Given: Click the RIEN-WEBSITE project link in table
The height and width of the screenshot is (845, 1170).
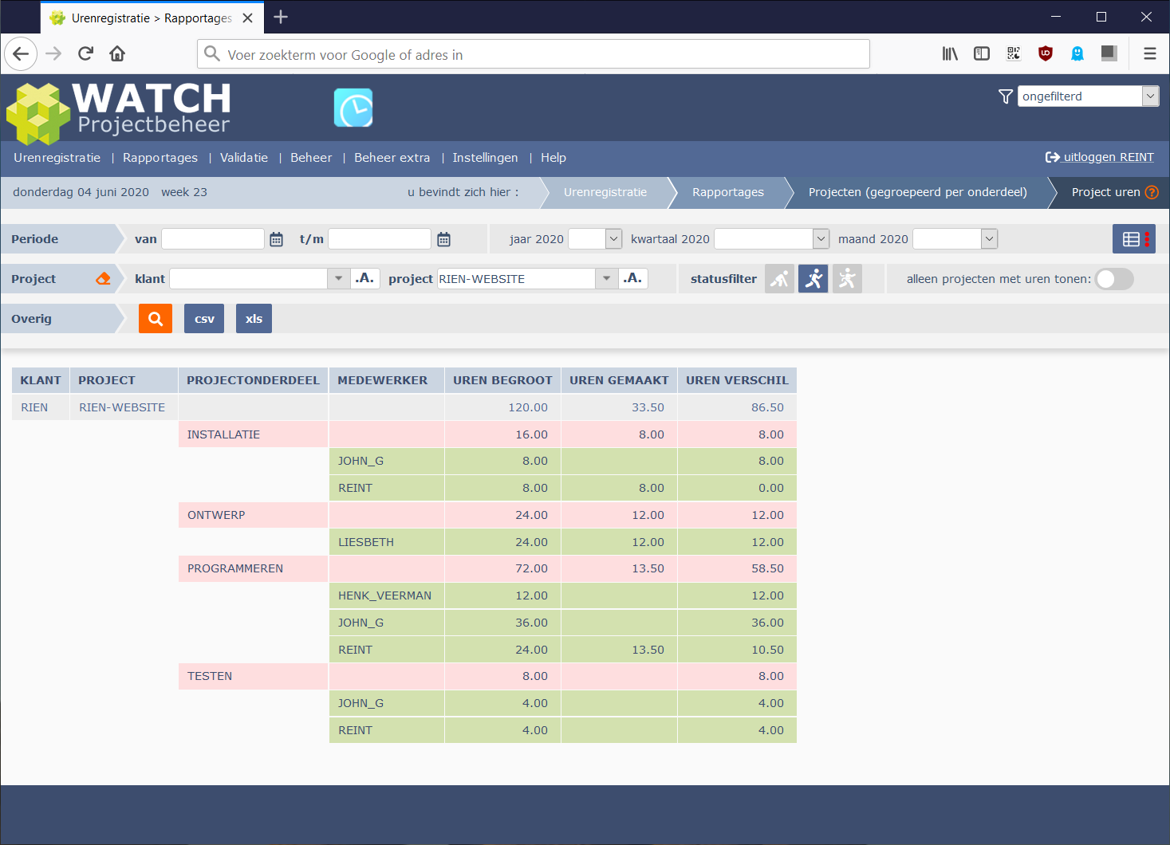Looking at the screenshot, I should (122, 407).
